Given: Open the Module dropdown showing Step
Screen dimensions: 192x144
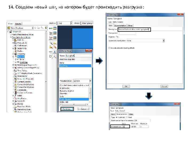Looking at the screenshot, I should pos(65,23).
